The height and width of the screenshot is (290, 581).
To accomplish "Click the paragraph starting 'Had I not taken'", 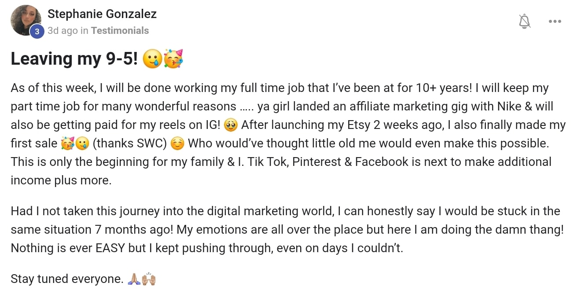I will [x=287, y=229].
